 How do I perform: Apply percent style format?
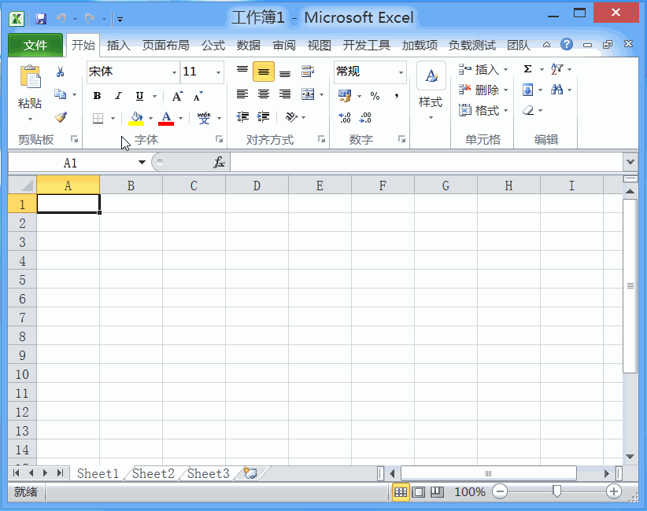click(x=375, y=96)
